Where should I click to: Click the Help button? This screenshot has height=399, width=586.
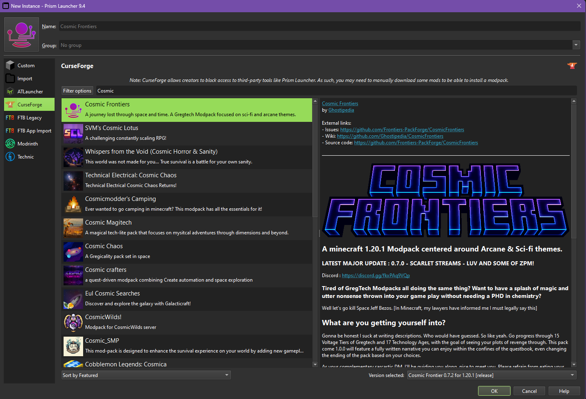point(564,391)
